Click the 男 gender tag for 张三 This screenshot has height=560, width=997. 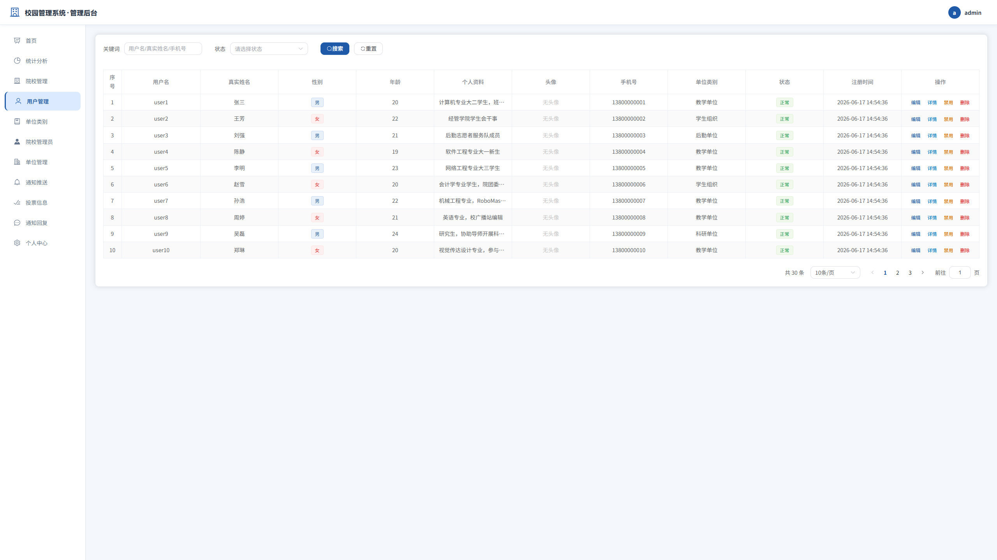[317, 102]
